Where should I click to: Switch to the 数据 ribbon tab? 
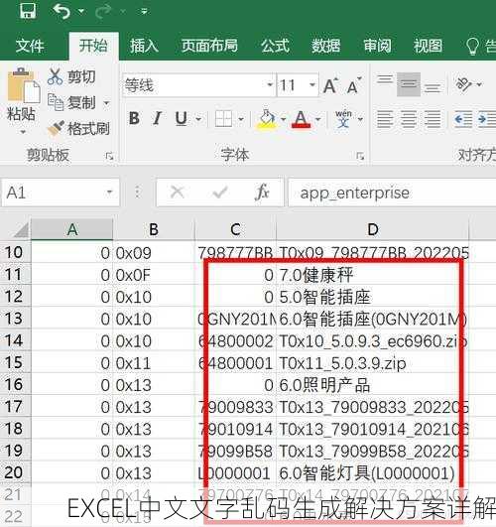(325, 46)
